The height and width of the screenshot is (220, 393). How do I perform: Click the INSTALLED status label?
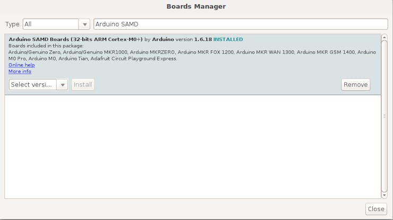[228, 39]
